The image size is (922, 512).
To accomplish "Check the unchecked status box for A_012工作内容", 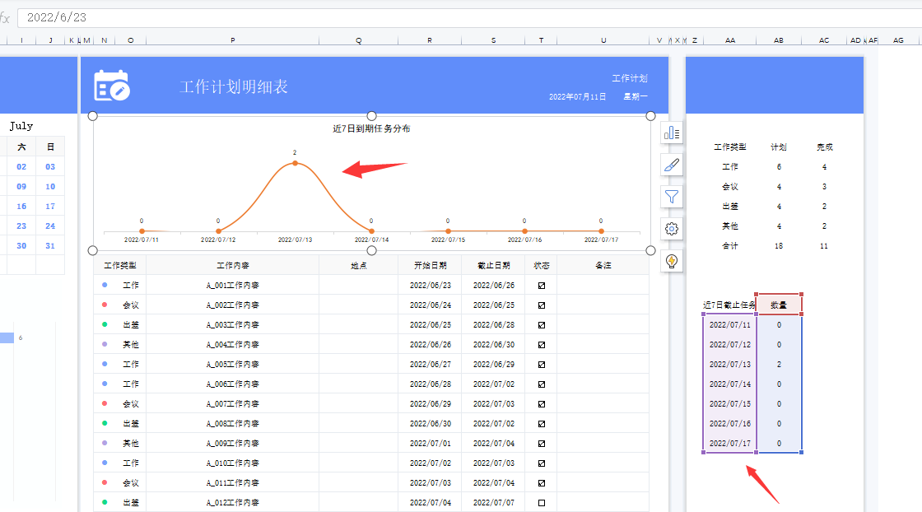I will pos(542,503).
